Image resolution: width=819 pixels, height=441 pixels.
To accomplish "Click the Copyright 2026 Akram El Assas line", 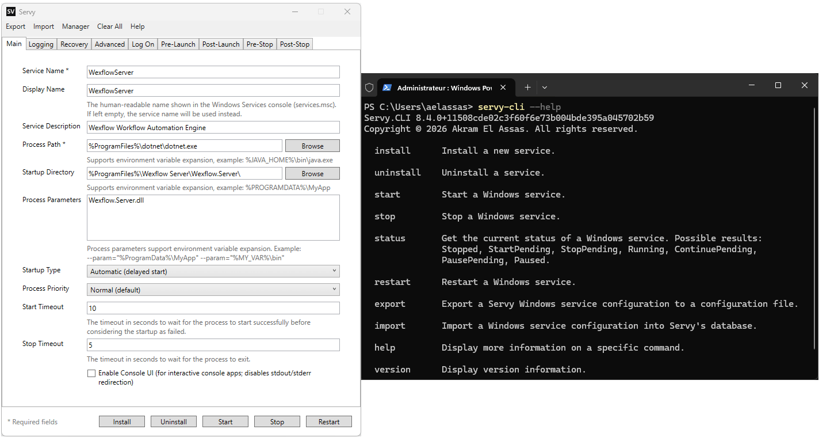I will (501, 129).
